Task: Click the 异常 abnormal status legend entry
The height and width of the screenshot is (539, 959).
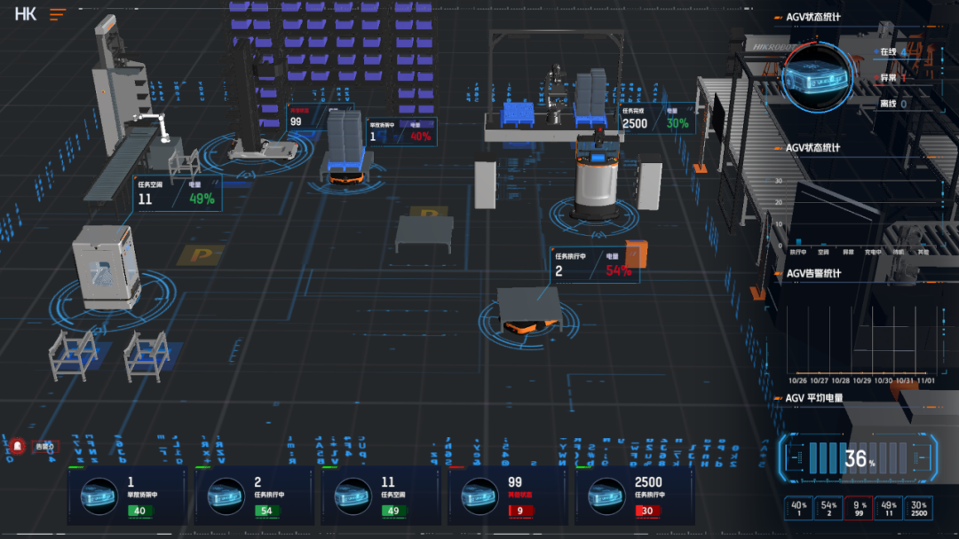Action: point(892,77)
